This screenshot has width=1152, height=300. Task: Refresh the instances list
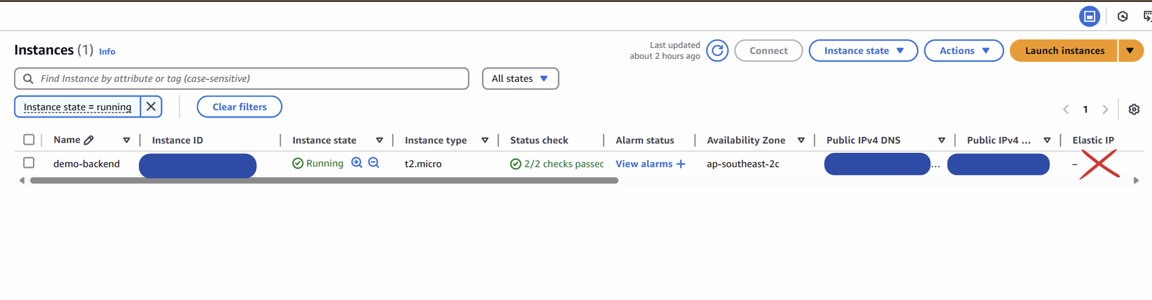[x=717, y=50]
